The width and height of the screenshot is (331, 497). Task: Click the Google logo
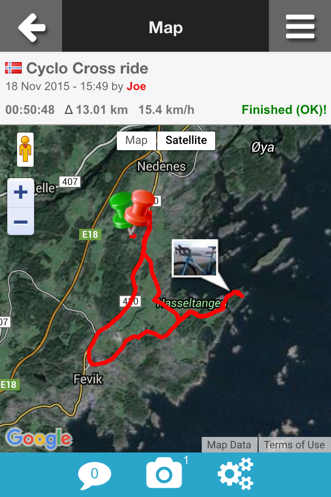(39, 438)
